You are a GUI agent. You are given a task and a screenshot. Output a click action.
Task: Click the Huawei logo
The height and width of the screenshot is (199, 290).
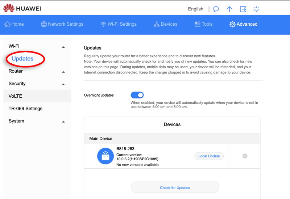coord(22,8)
